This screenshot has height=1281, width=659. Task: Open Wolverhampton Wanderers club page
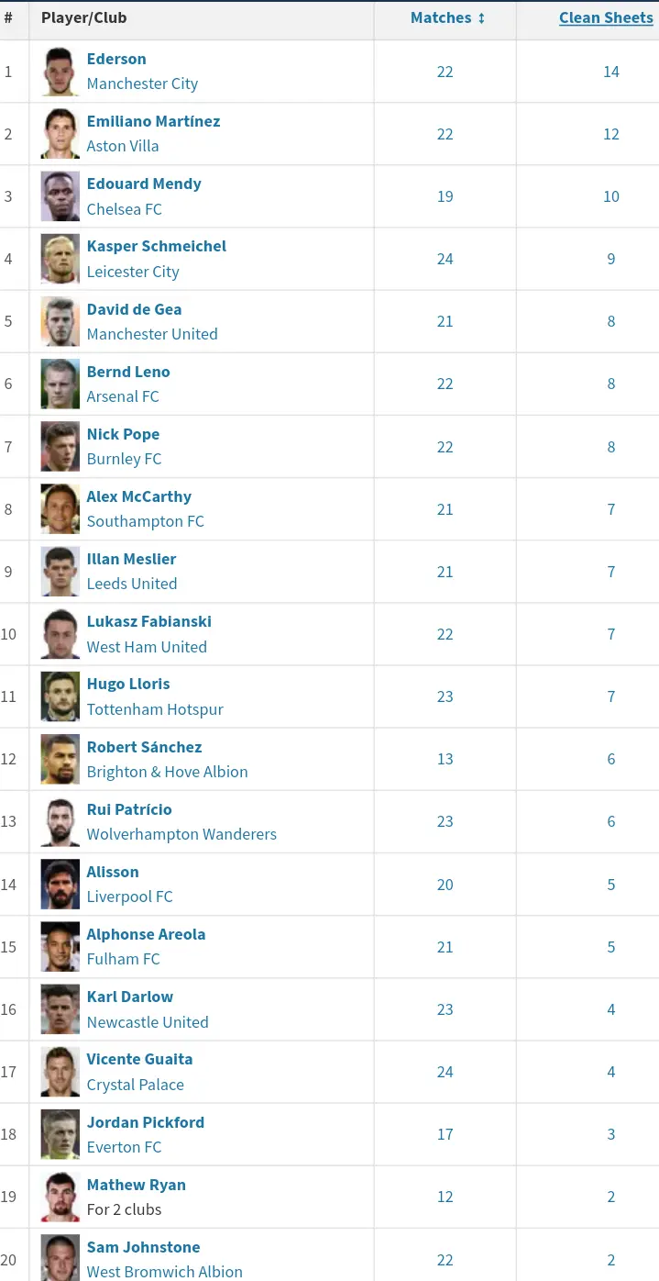coord(181,834)
